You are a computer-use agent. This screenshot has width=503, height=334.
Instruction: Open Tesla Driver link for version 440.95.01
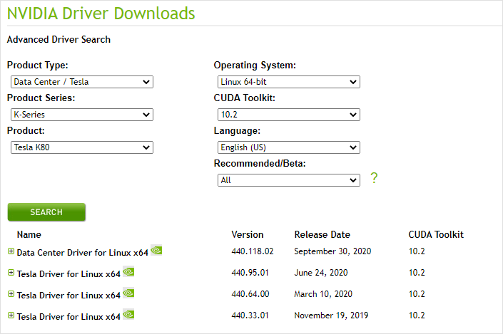coord(68,274)
